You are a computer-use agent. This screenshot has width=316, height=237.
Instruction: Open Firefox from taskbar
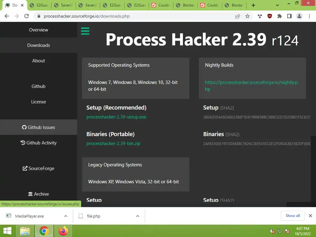tap(63, 231)
